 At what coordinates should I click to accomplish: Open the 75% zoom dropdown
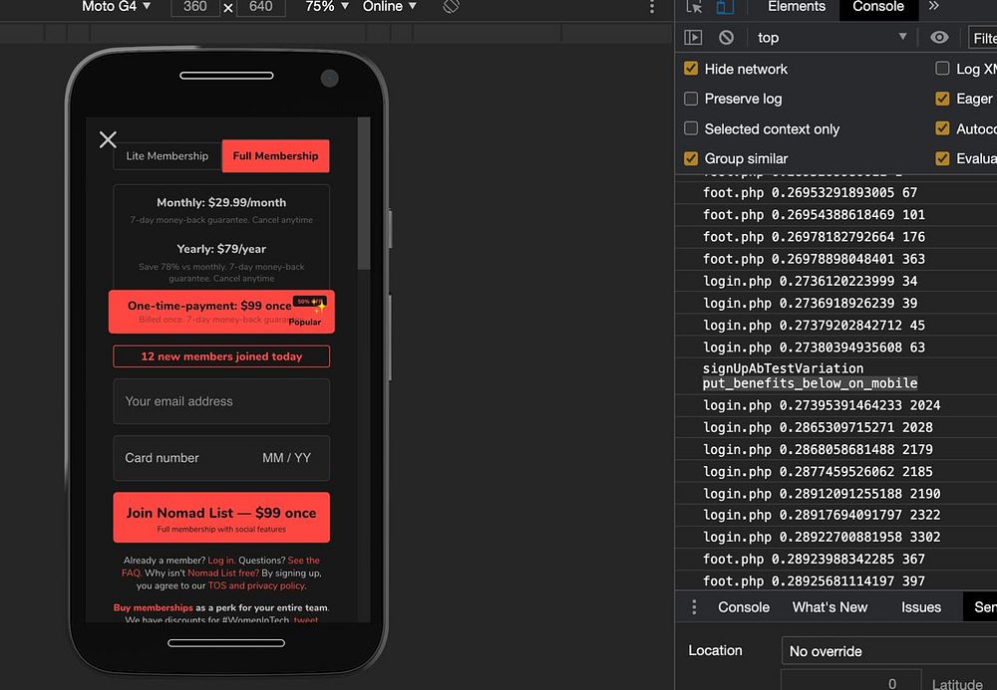(327, 6)
